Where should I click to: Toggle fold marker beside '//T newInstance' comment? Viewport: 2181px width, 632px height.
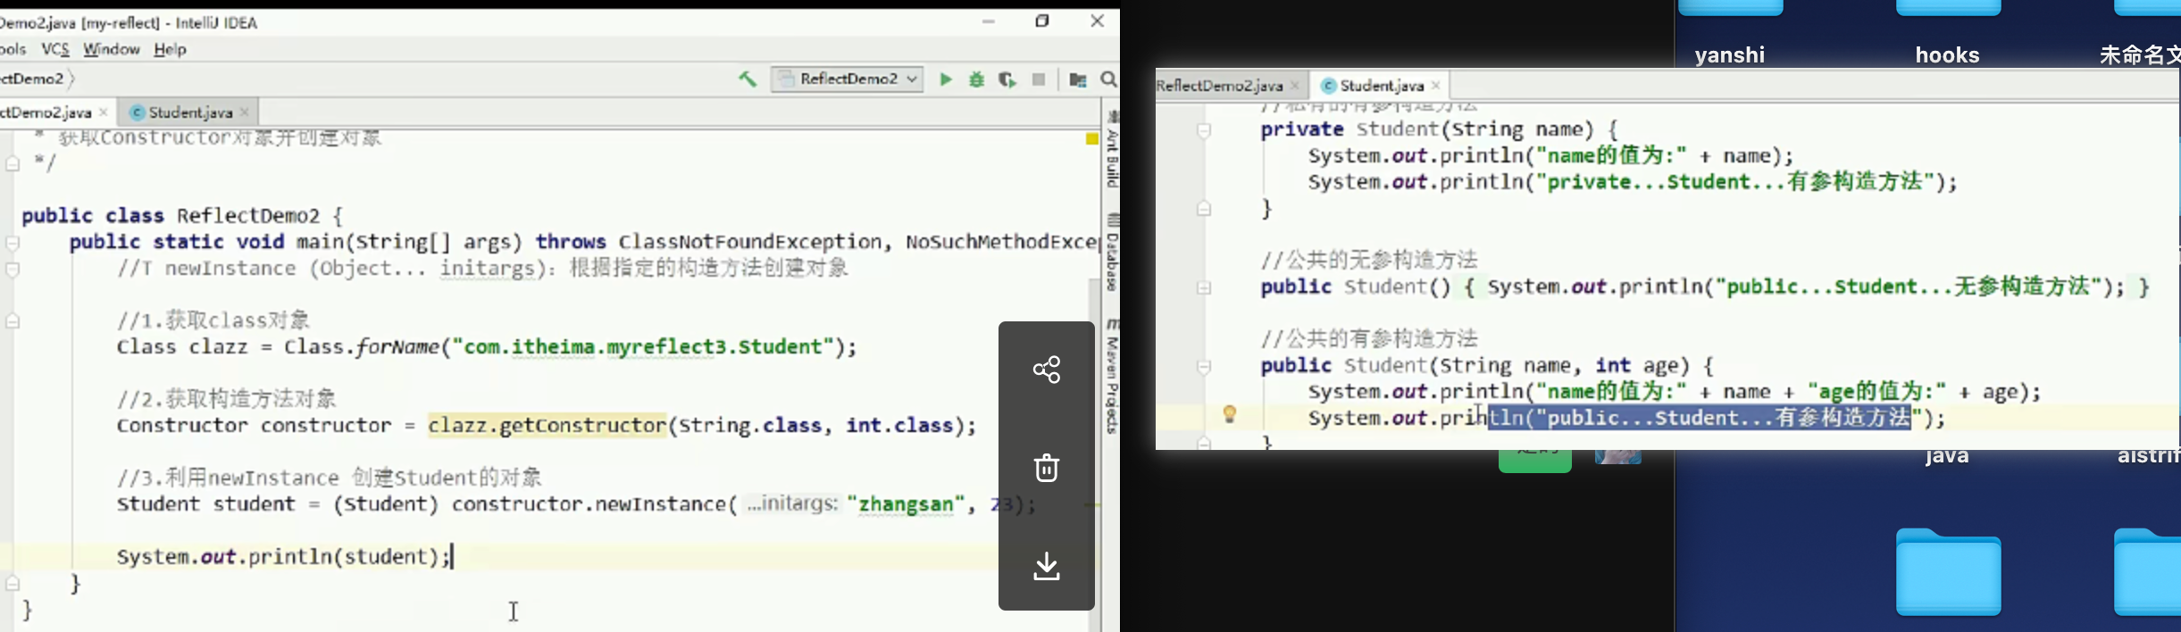[13, 269]
